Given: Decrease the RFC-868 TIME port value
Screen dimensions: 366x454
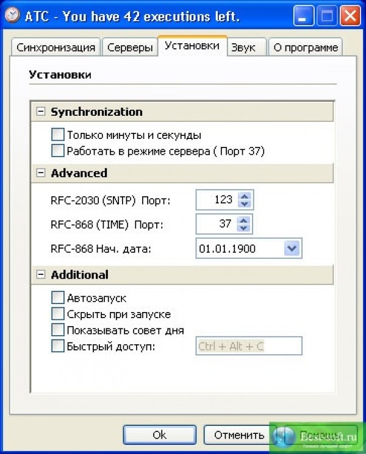Looking at the screenshot, I should click(x=243, y=228).
